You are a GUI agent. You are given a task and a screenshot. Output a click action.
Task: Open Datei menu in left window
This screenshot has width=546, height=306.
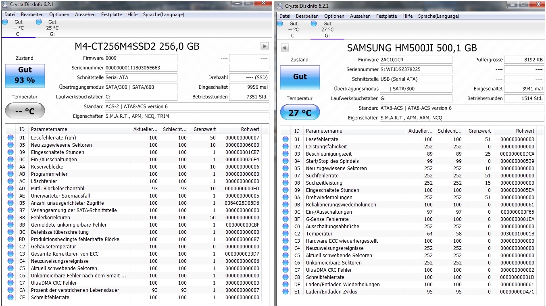click(10, 15)
